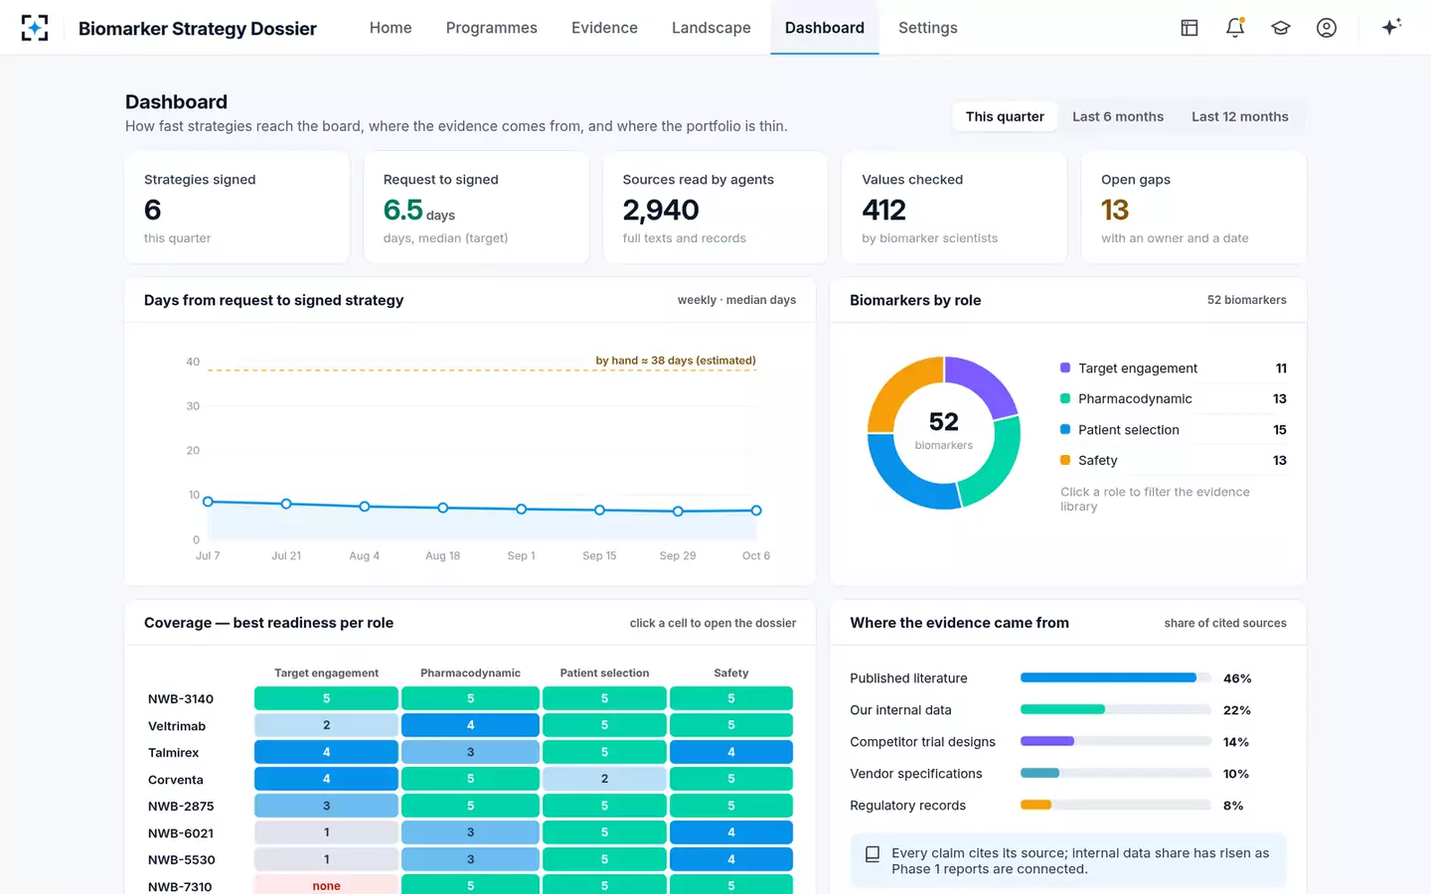Open Veltrimab Target engagement cell

point(326,725)
